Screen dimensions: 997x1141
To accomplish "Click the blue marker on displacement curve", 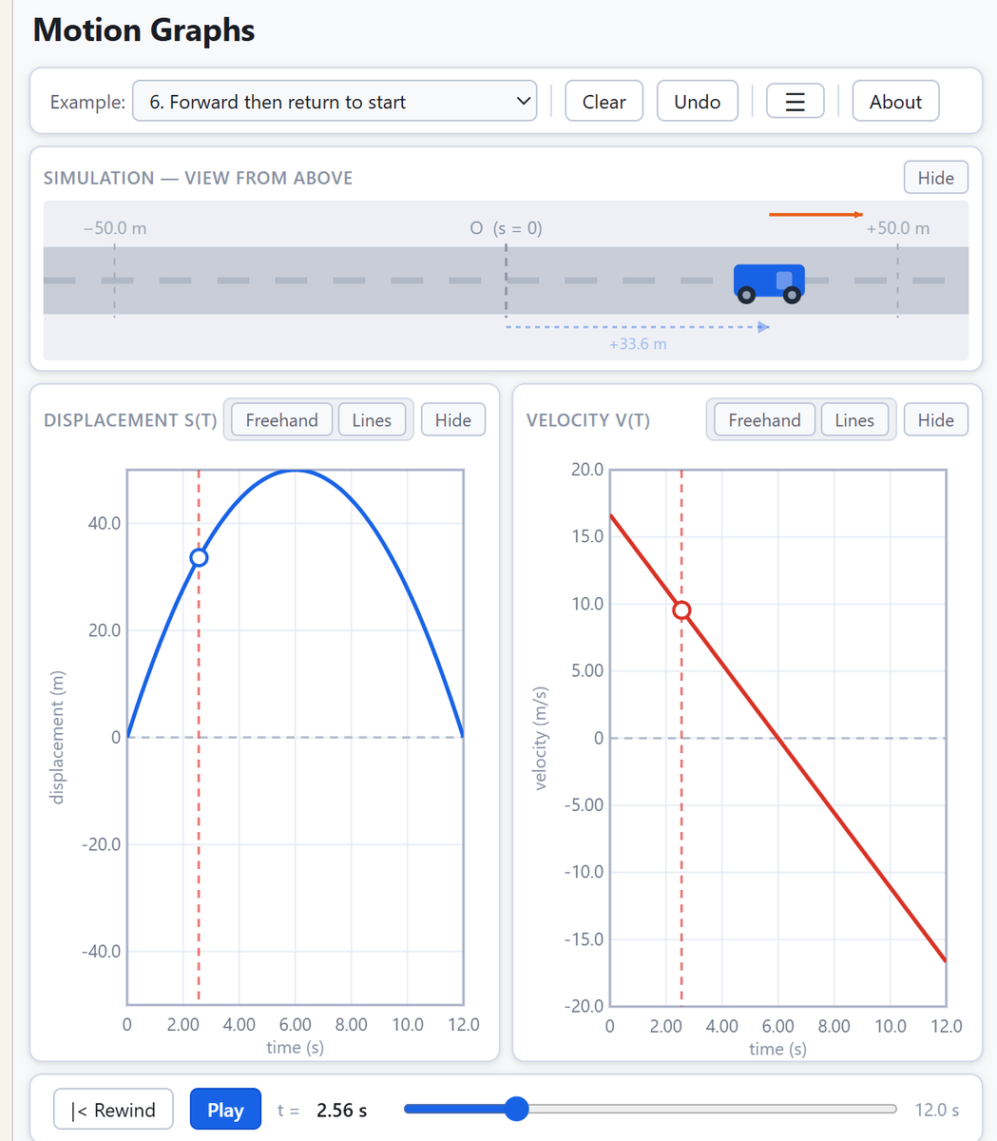I will click(199, 557).
